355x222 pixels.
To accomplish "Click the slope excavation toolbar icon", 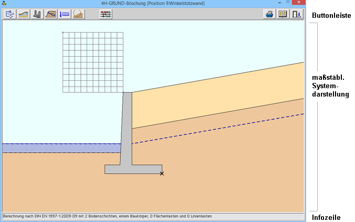I will pyautogui.click(x=50, y=14).
